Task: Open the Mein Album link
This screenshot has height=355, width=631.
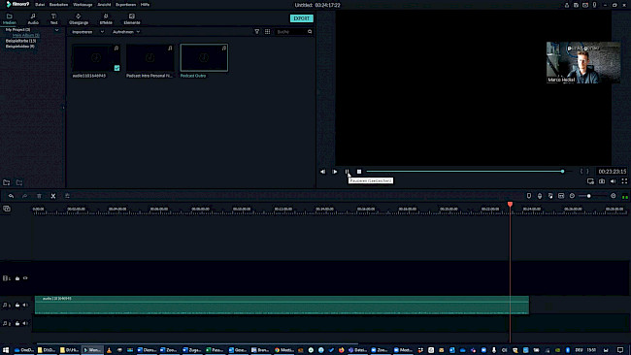Action: point(26,35)
